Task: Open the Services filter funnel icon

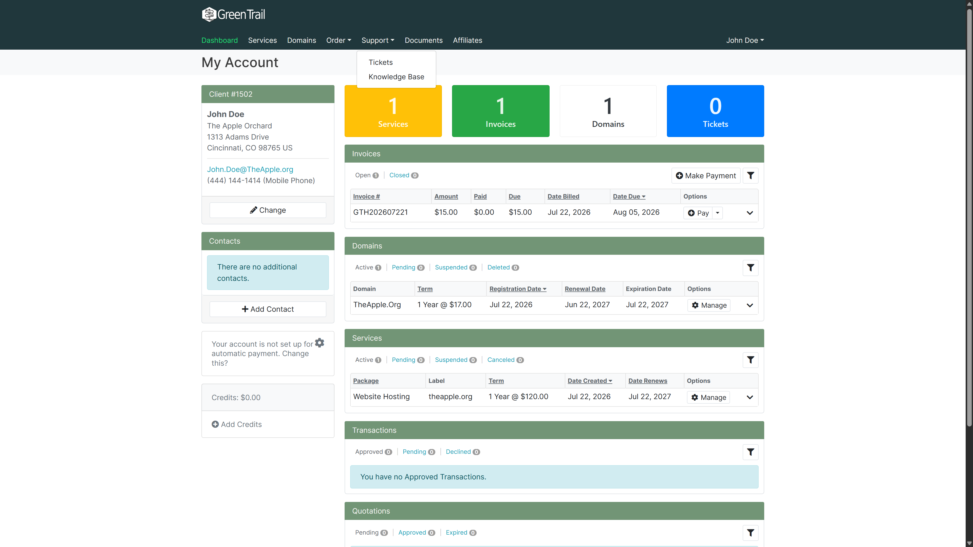Action: click(750, 360)
